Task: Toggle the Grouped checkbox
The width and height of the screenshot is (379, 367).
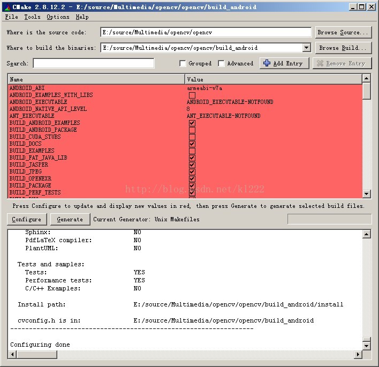Action: click(183, 63)
